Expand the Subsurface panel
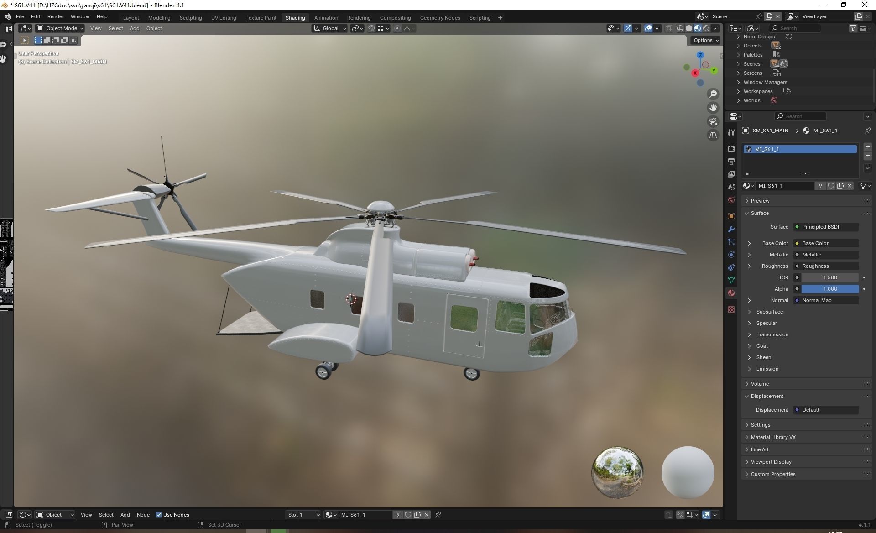876x533 pixels. coord(769,312)
